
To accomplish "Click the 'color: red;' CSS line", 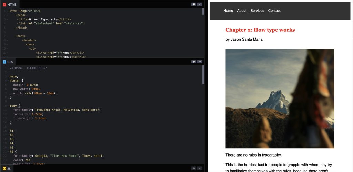I will pyautogui.click(x=22, y=160).
